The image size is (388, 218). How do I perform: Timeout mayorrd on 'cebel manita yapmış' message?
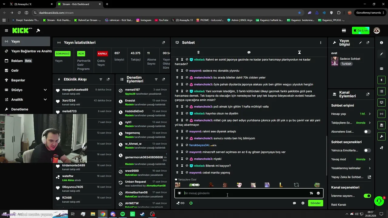(x=182, y=173)
